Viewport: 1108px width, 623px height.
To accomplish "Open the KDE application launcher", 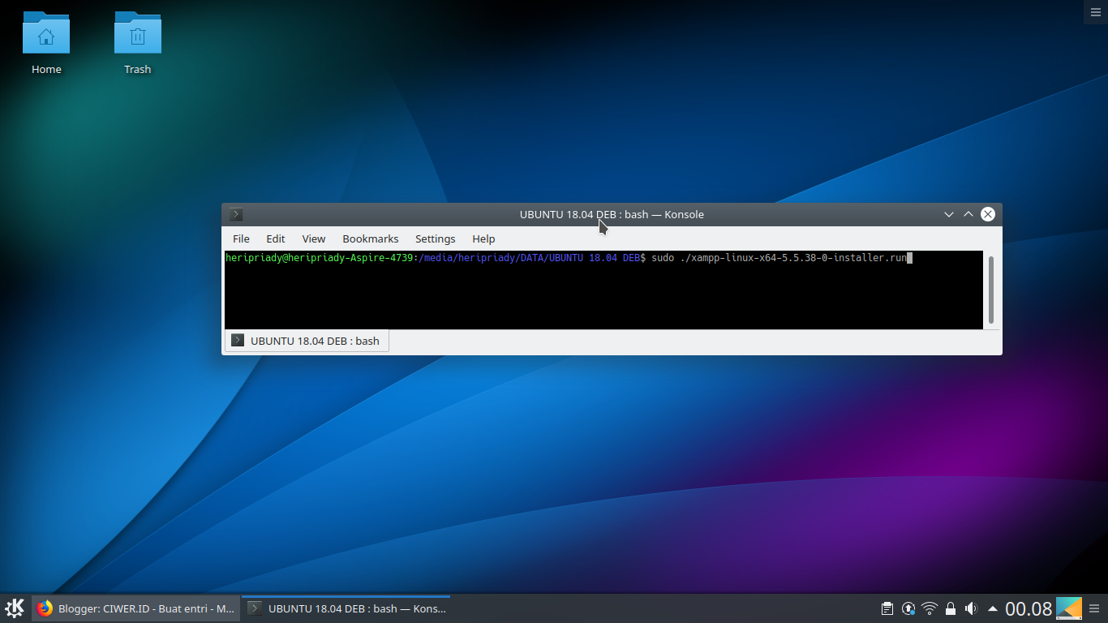I will 15,608.
